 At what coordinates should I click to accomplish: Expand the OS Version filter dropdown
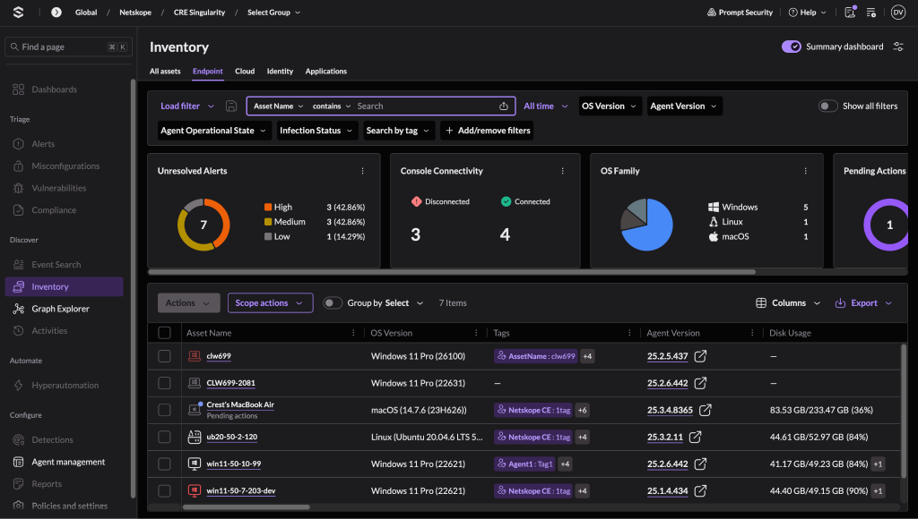click(x=610, y=106)
